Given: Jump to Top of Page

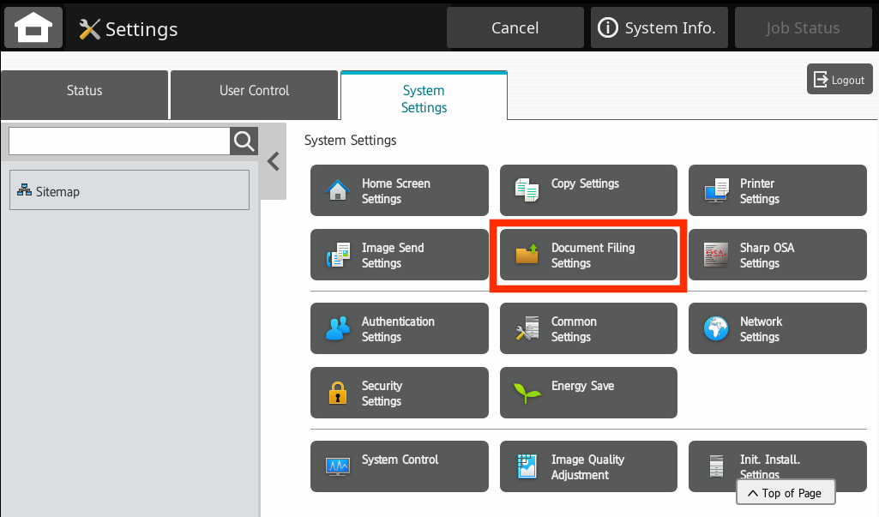Looking at the screenshot, I should [785, 492].
